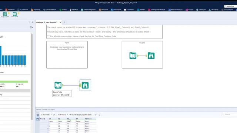Click the configuration panel vertical scrollbar
Image resolution: width=237 pixels, height=133 pixels.
(31, 77)
